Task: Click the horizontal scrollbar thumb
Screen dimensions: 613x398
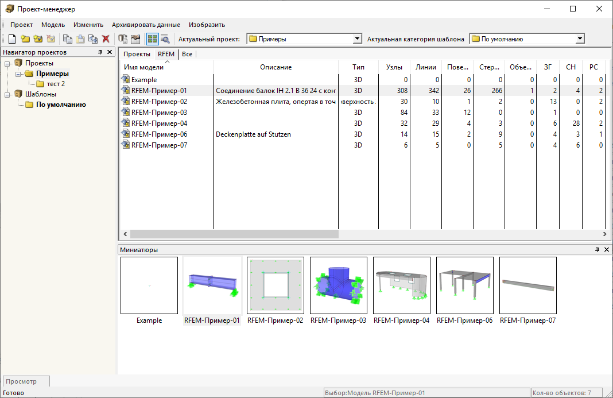Action: [234, 234]
